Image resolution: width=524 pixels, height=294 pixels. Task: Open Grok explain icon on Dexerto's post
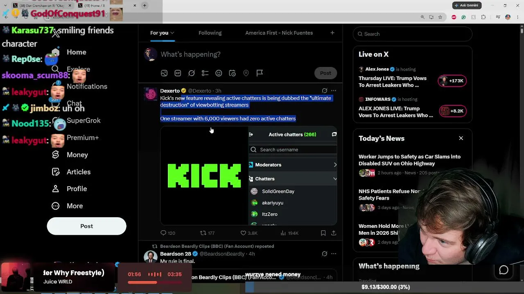(x=325, y=91)
